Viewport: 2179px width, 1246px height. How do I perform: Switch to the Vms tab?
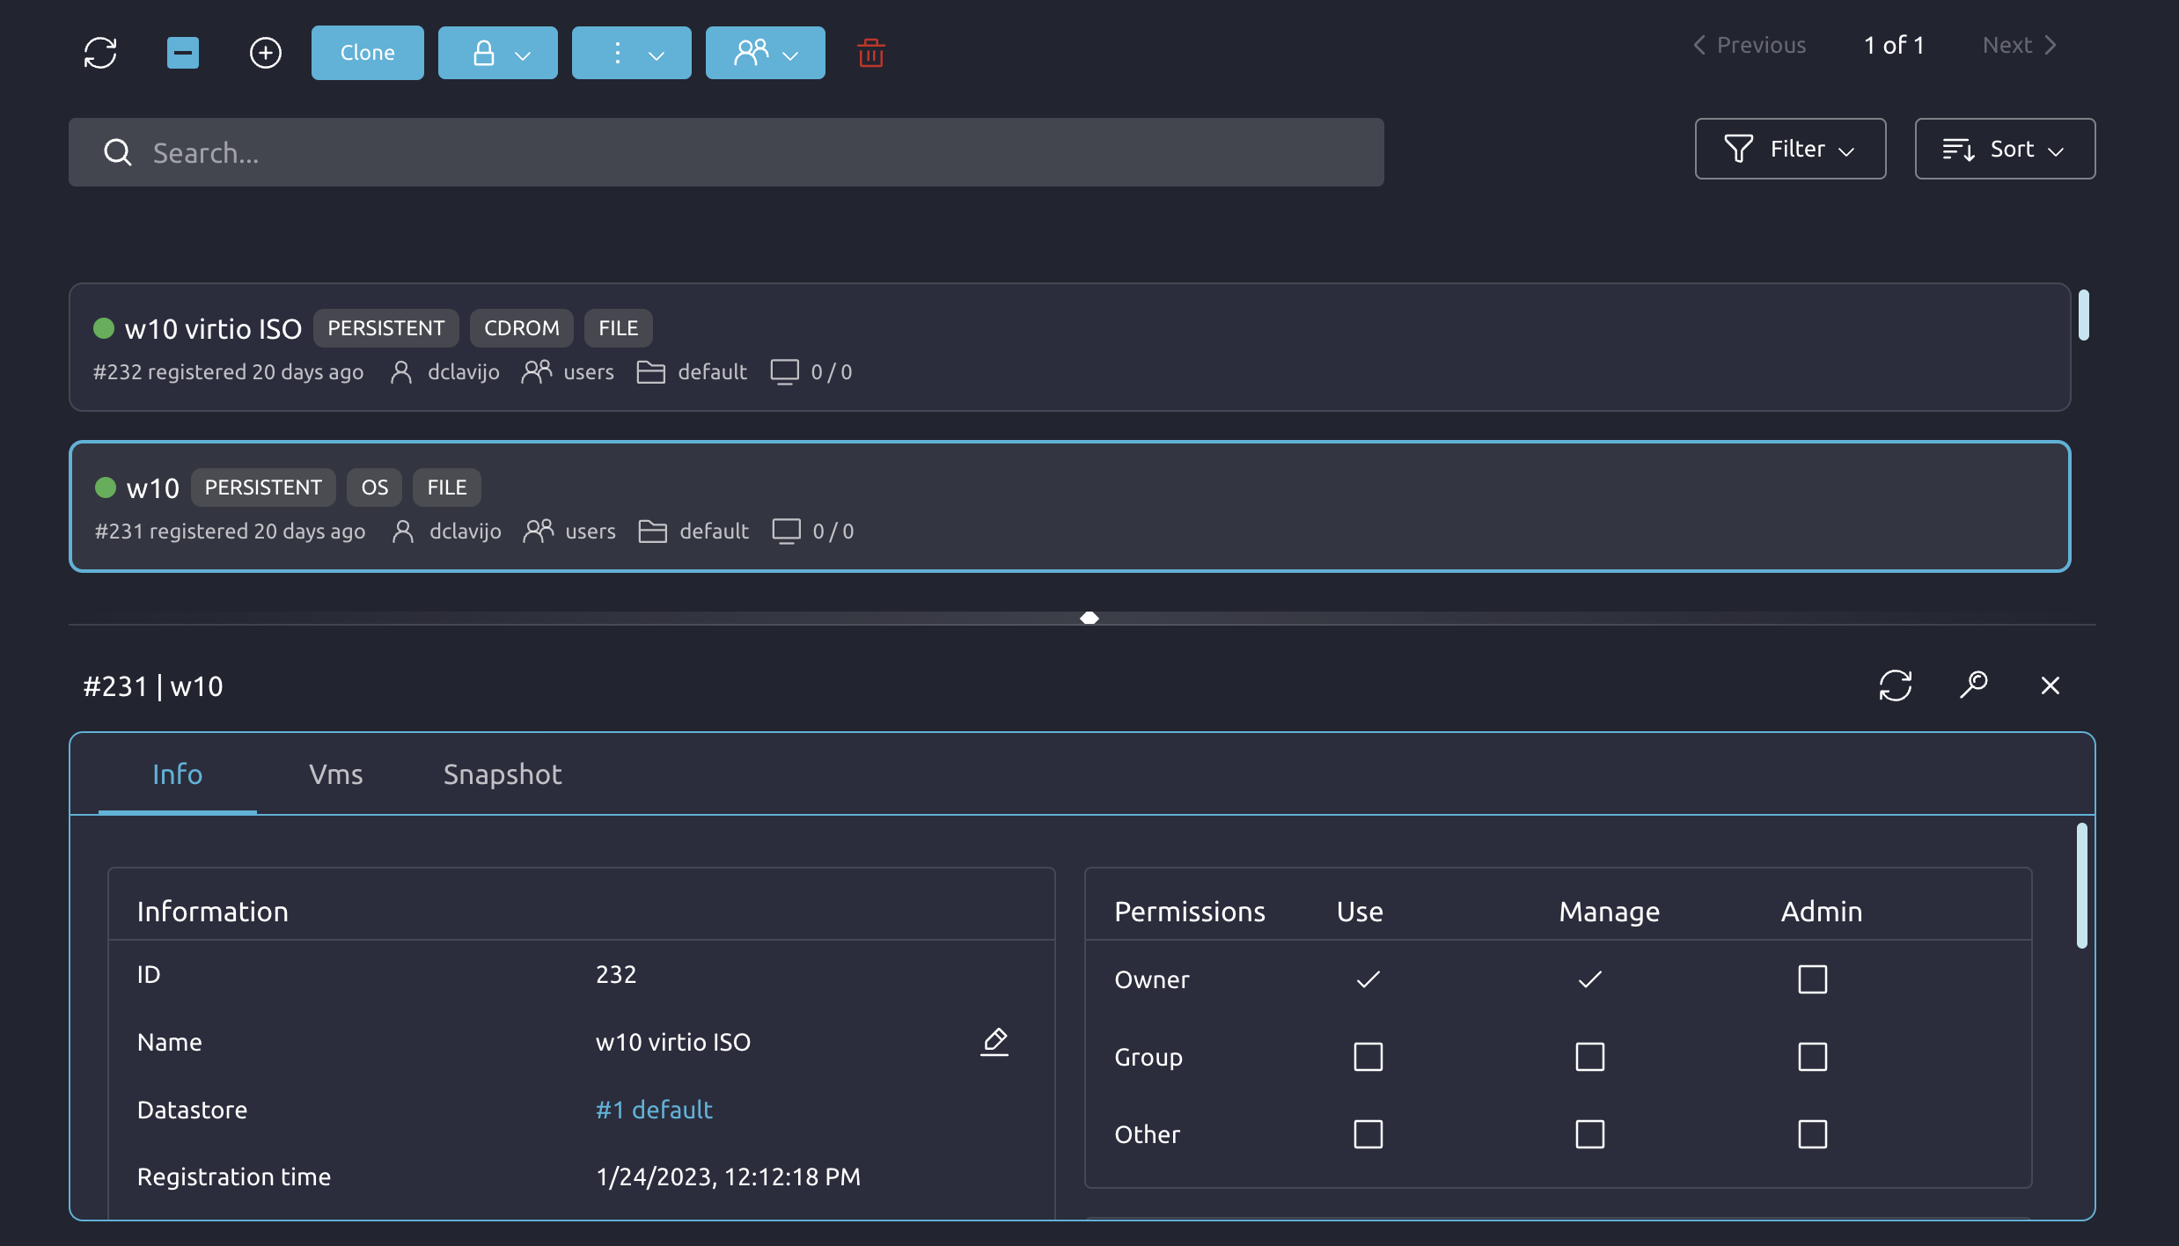click(x=337, y=774)
